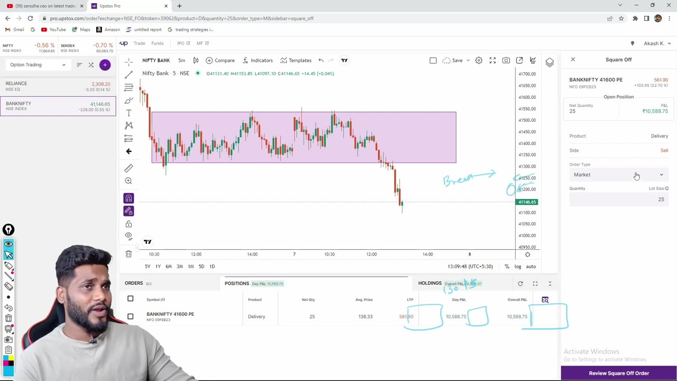Select the left arrow icon tool
The image size is (677, 381).
click(x=129, y=151)
